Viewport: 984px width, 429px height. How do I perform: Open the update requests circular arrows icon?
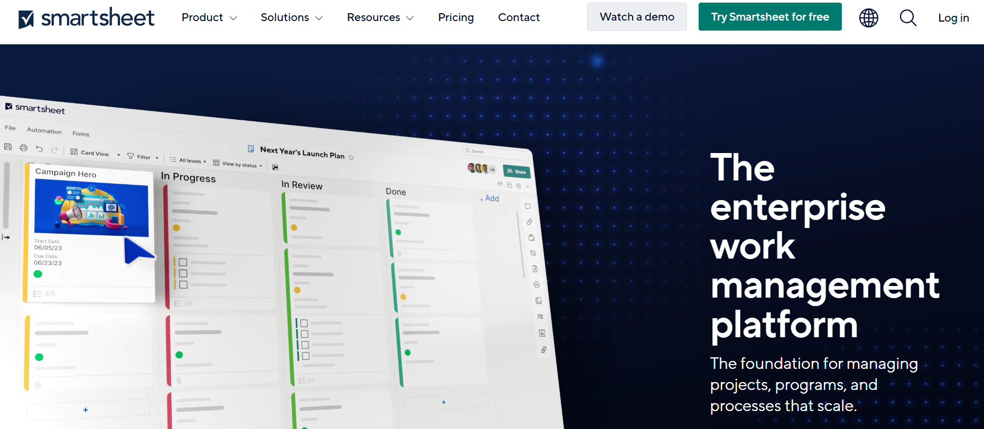click(x=533, y=253)
